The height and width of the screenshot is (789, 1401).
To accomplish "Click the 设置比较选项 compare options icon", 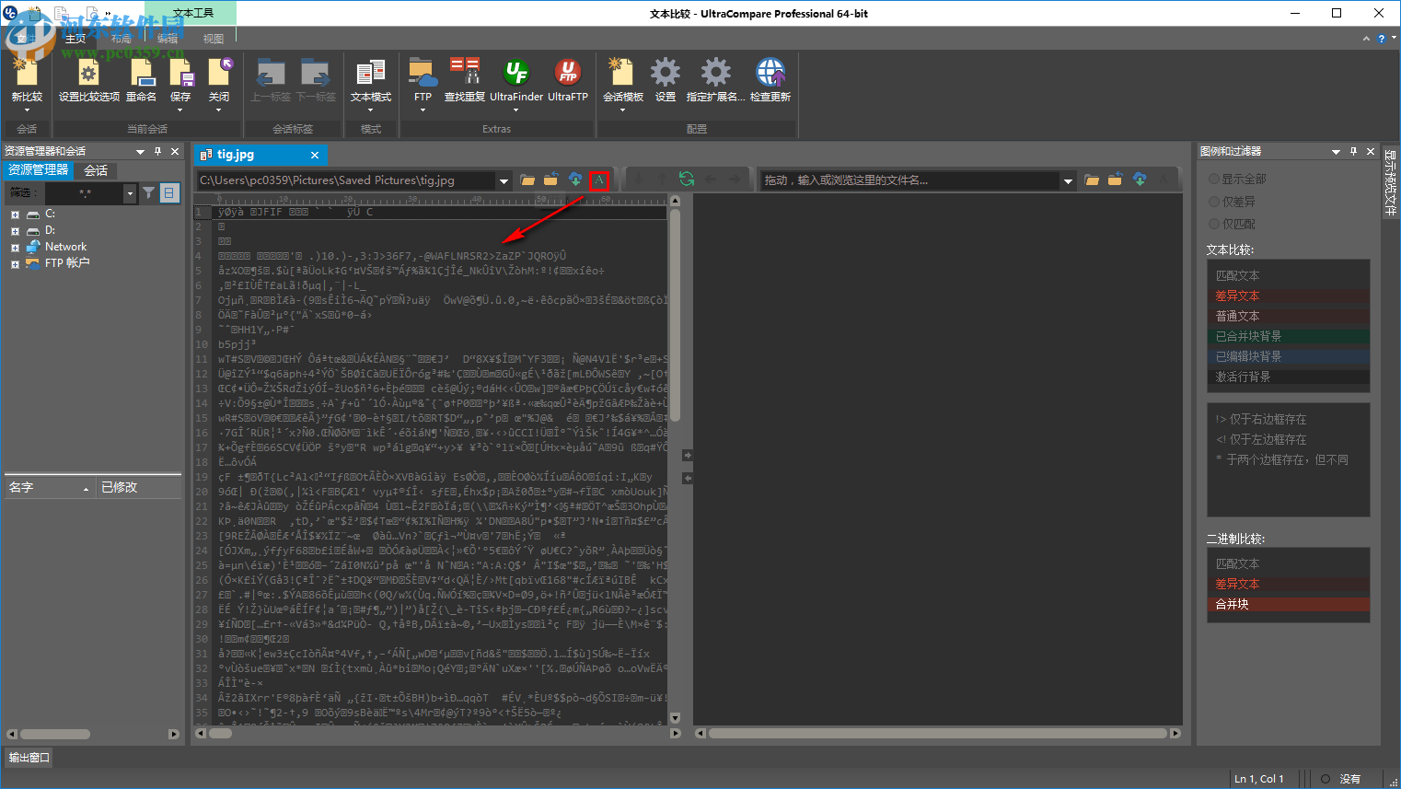I will [x=88, y=73].
